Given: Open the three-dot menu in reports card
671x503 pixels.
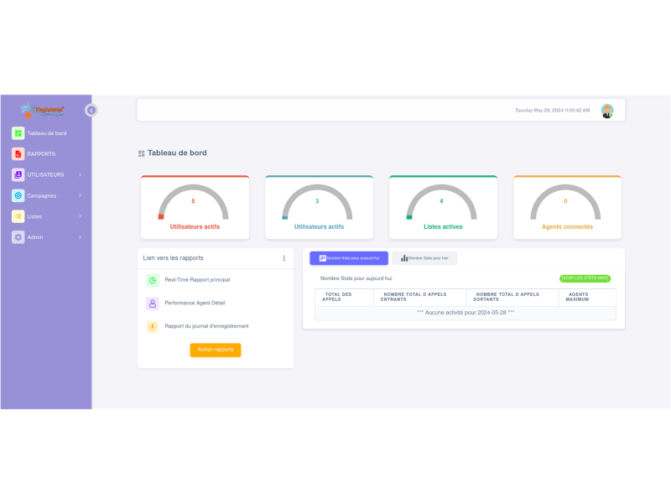Looking at the screenshot, I should [x=283, y=258].
